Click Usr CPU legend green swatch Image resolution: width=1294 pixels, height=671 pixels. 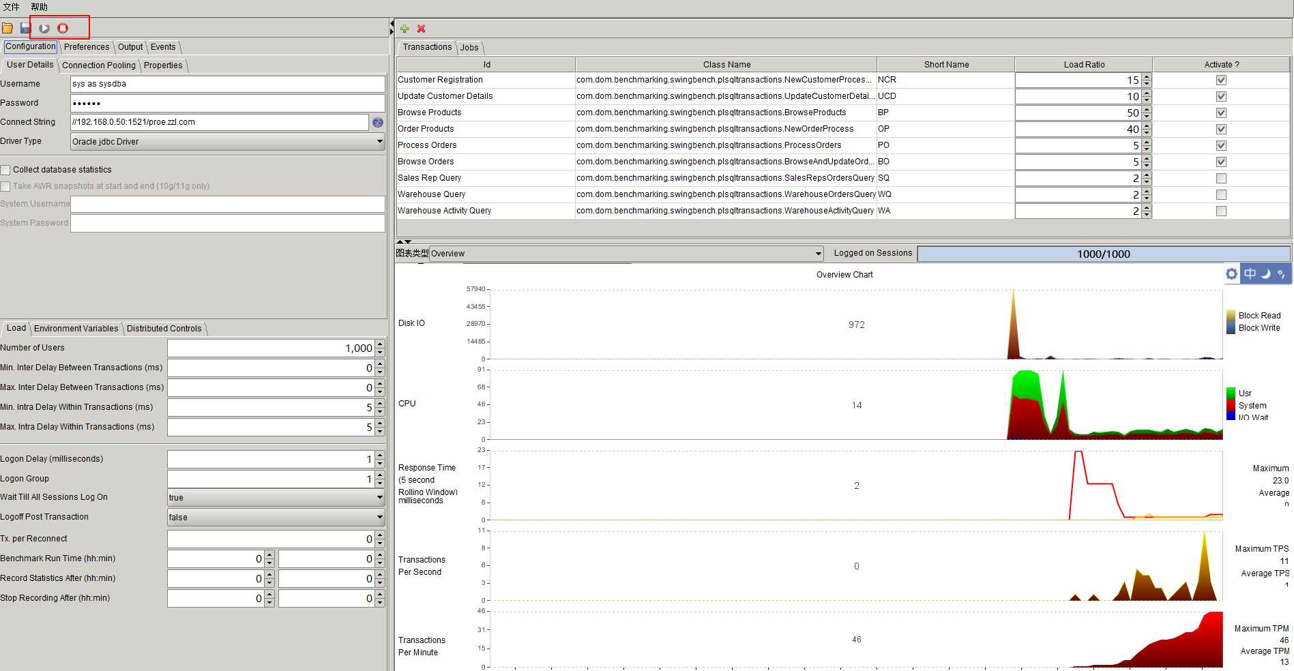[x=1231, y=393]
